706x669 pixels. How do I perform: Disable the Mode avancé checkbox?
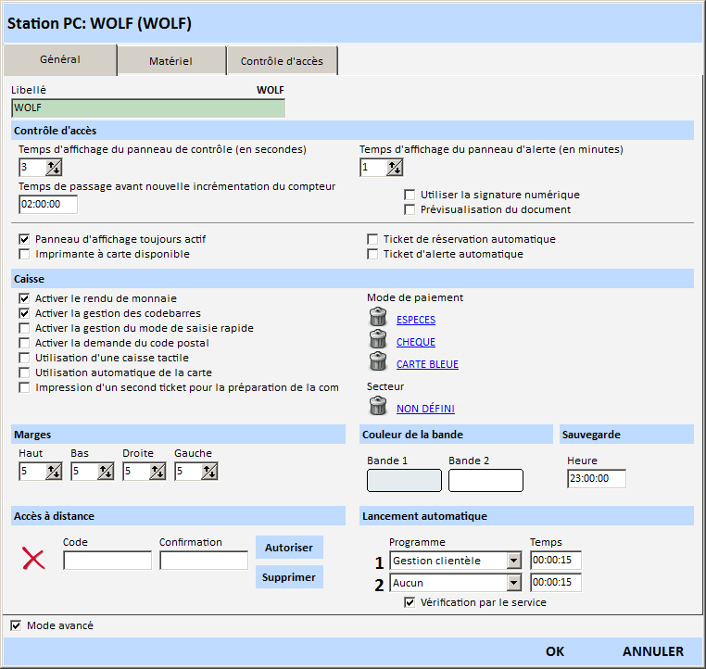coord(16,625)
